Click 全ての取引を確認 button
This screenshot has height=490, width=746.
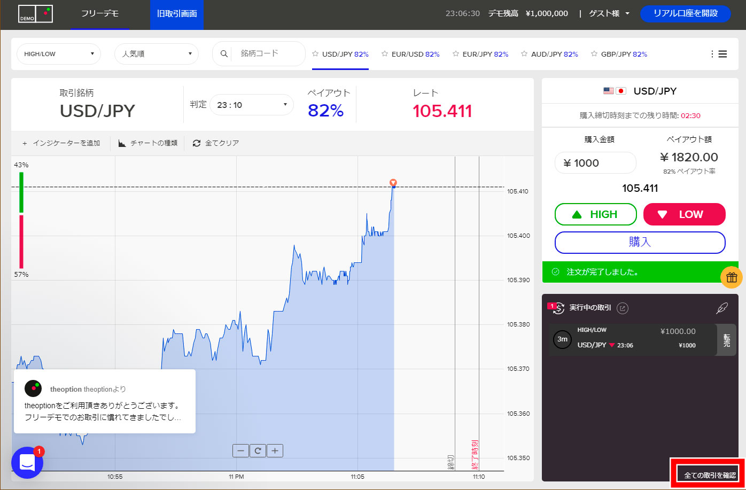(x=710, y=475)
